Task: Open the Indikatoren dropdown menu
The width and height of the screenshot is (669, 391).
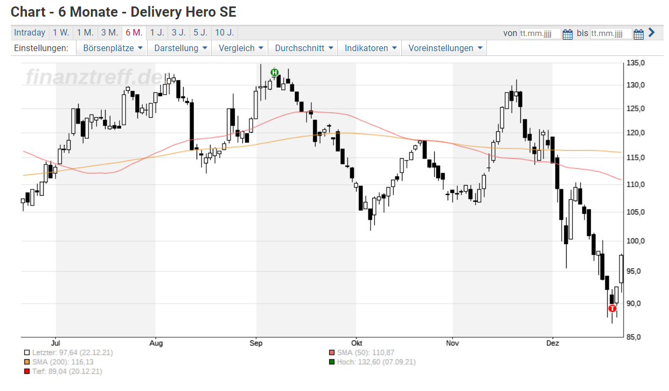Action: coord(371,48)
